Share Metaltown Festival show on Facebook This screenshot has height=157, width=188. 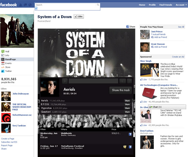coord(130,147)
